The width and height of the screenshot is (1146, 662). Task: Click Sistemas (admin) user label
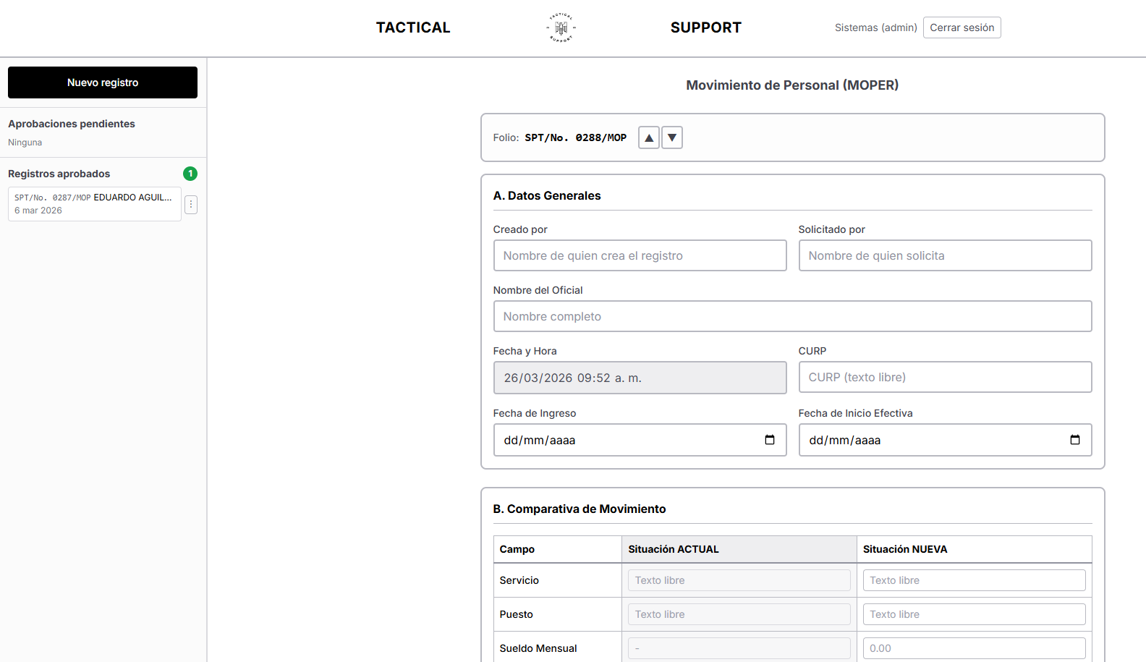click(x=875, y=27)
